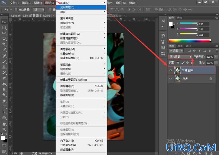Image resolution: width=219 pixels, height=155 pixels.
Task: Click the R channel slider
Action: tap(189, 24)
